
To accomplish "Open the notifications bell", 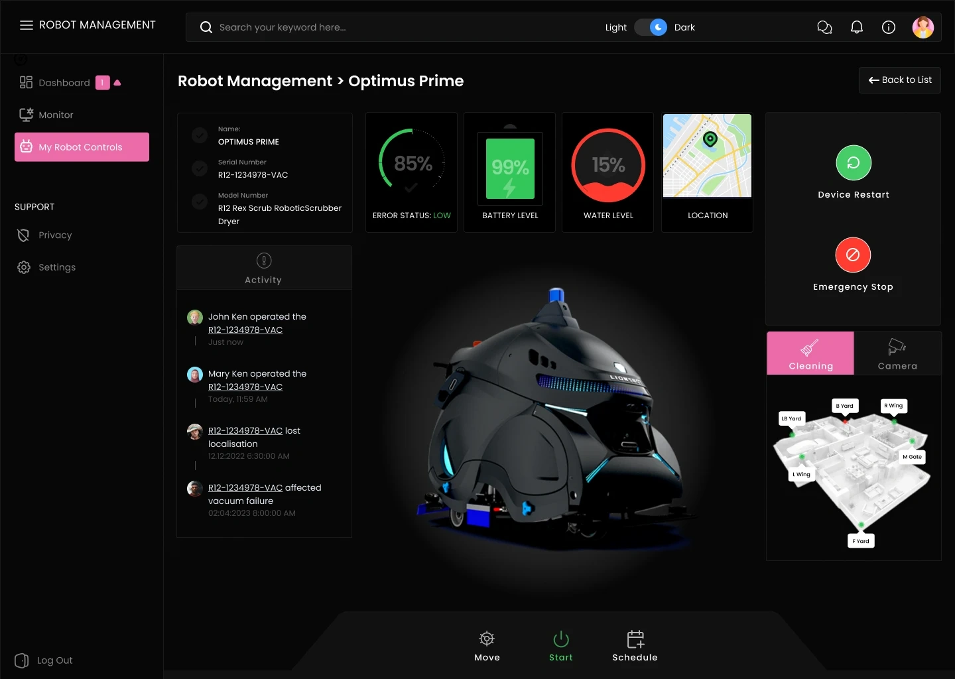I will pyautogui.click(x=857, y=27).
